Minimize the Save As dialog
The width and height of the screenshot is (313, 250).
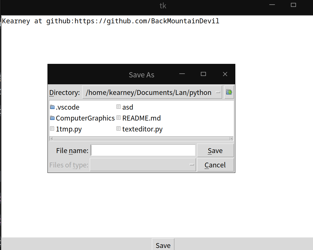(x=182, y=74)
